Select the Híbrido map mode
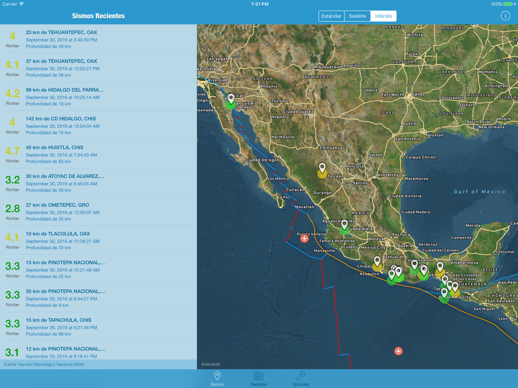The image size is (518, 388). [x=383, y=16]
